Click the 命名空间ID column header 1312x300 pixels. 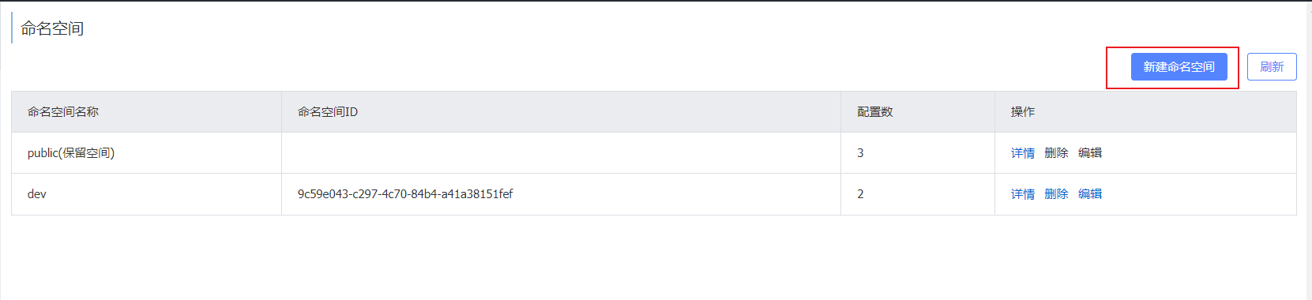(x=328, y=112)
